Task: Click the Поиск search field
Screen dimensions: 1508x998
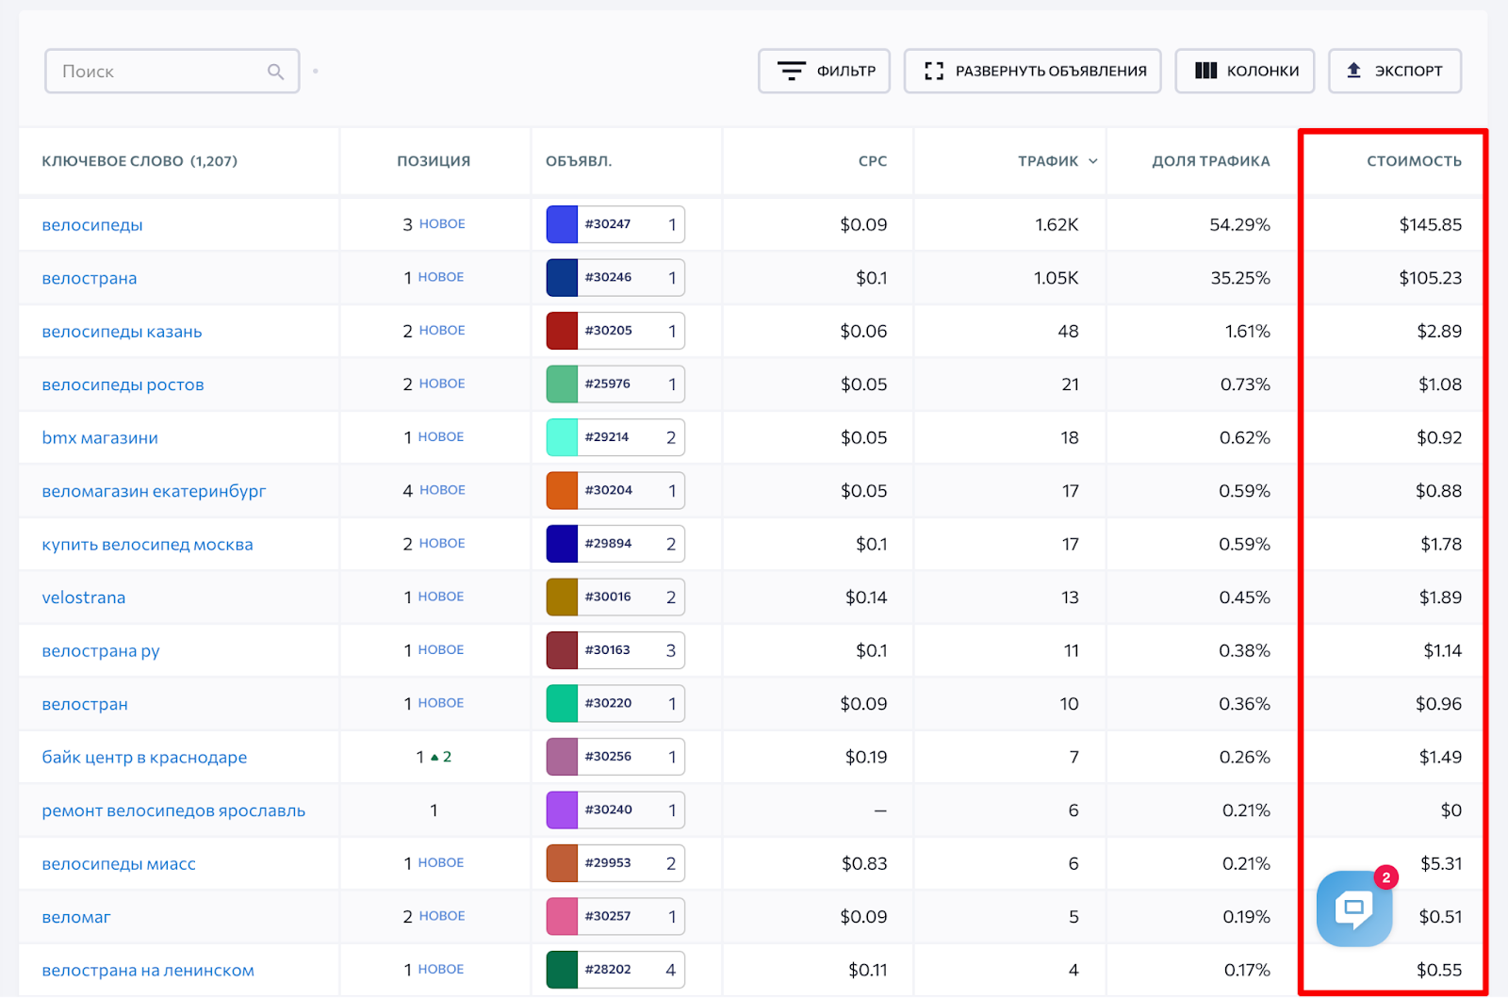Action: (172, 71)
